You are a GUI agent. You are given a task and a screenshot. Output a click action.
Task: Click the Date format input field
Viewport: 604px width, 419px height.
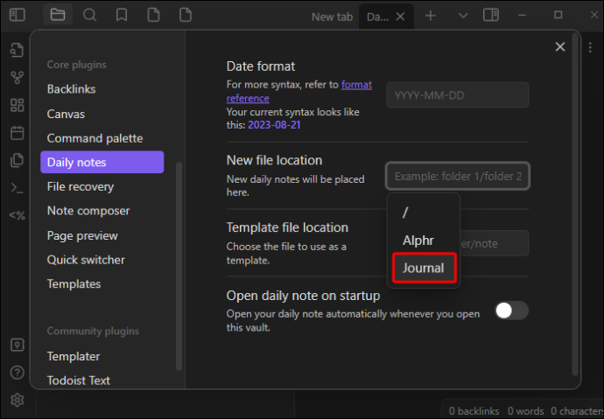point(458,95)
